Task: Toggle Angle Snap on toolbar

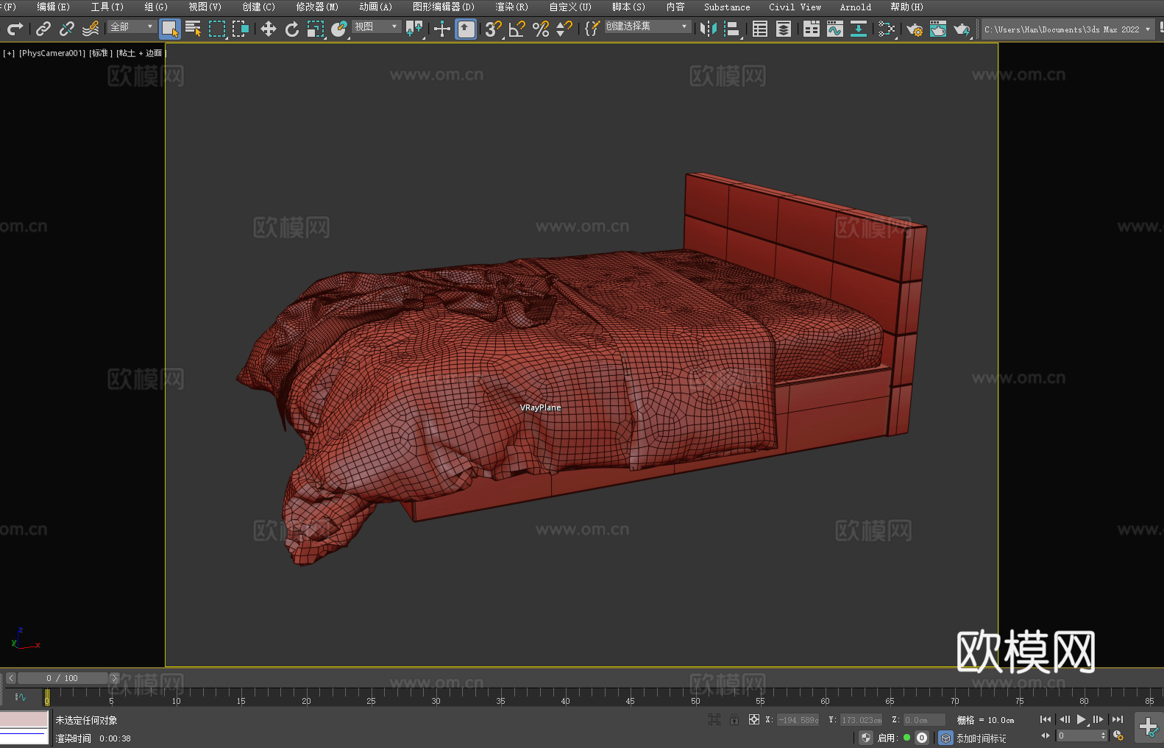Action: [x=517, y=29]
